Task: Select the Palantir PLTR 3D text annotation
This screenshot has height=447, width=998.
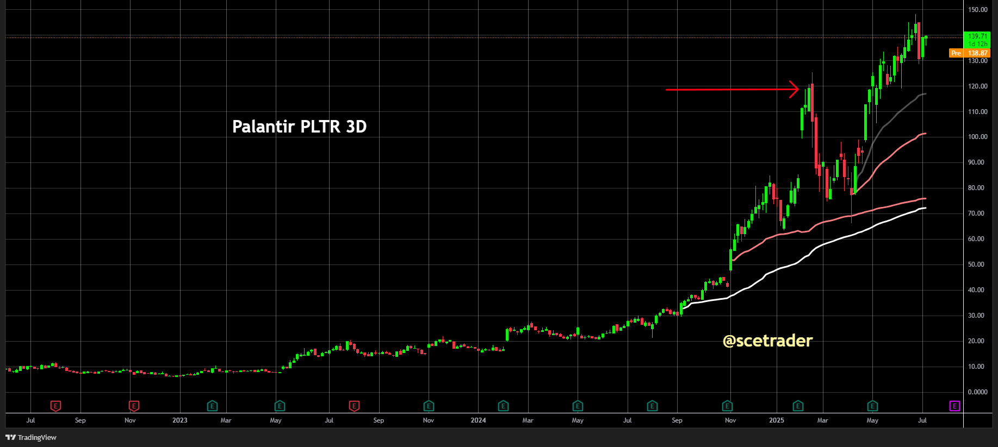Action: pos(300,127)
